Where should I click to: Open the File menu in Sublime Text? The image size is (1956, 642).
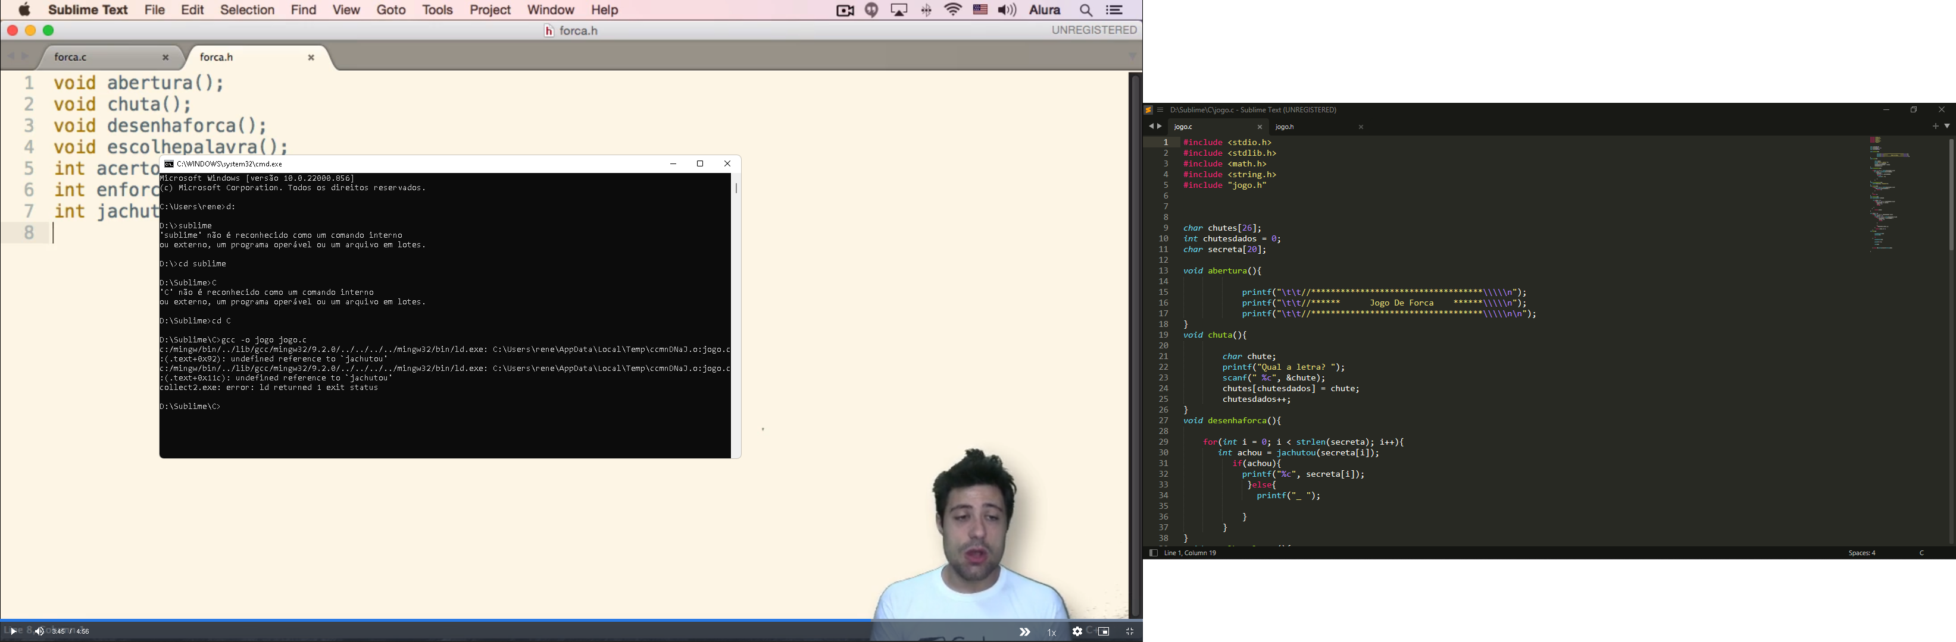click(154, 10)
